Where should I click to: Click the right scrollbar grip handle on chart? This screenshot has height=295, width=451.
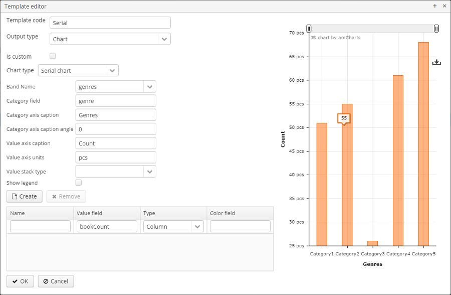[436, 29]
